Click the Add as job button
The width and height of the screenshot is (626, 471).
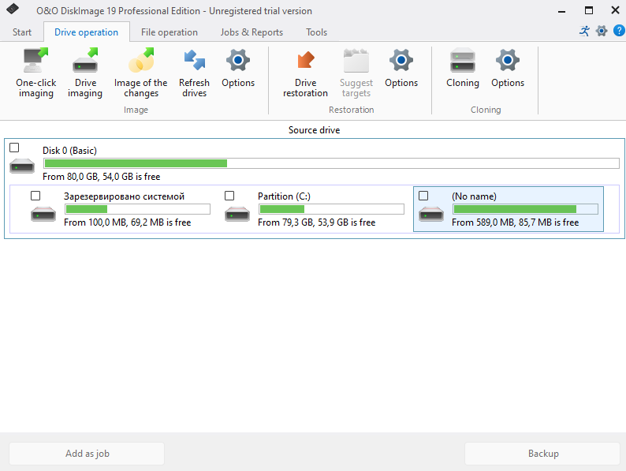pyautogui.click(x=87, y=454)
